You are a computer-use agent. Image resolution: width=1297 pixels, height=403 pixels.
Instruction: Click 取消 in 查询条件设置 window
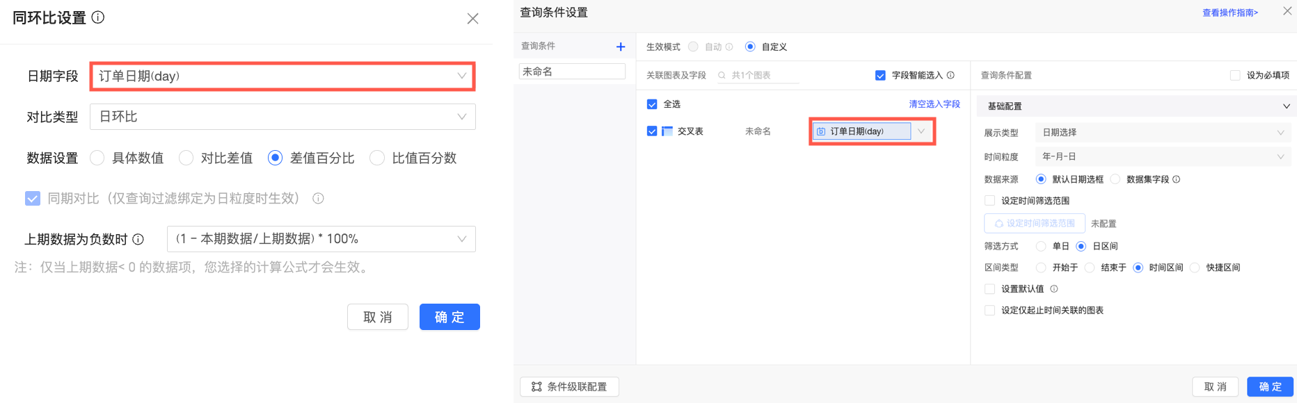pos(1215,387)
